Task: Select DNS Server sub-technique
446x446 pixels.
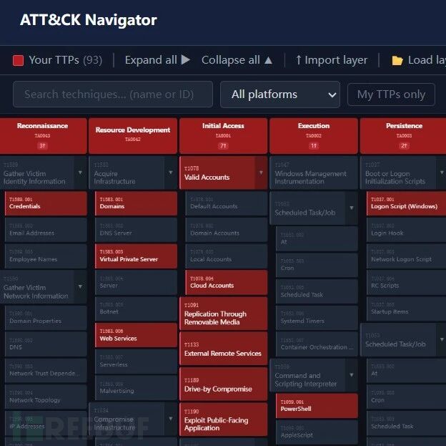Action: tap(136, 230)
